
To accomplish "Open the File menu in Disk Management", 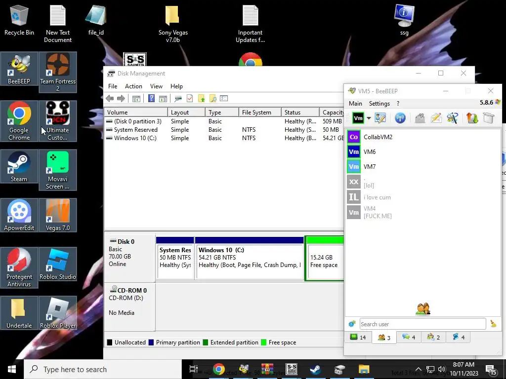I will (113, 86).
